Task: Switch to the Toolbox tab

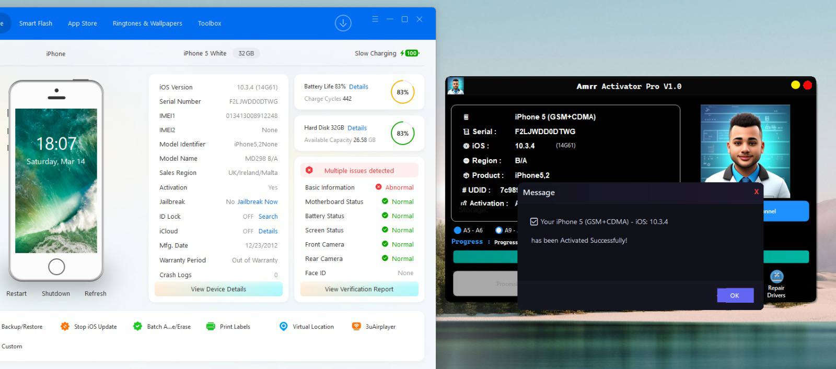Action: point(210,23)
